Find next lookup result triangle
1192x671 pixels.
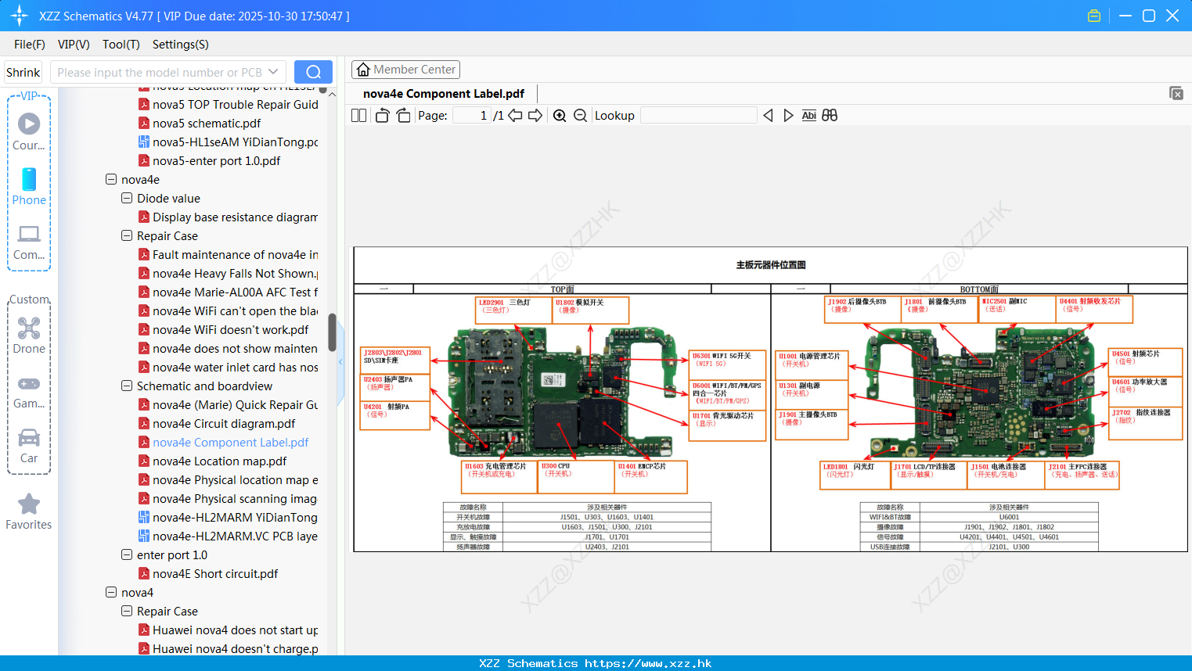(x=788, y=116)
